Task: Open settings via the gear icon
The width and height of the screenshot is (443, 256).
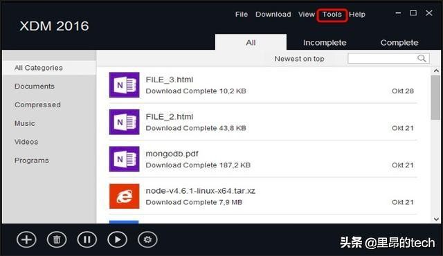Action: 147,239
